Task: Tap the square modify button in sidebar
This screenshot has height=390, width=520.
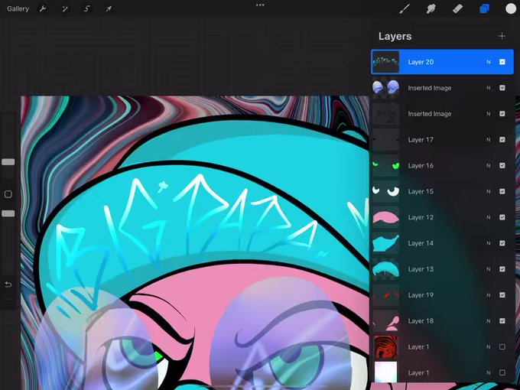Action: pyautogui.click(x=8, y=194)
